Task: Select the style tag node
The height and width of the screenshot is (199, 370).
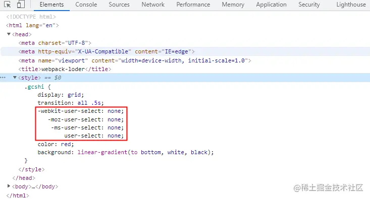Action: coord(29,78)
